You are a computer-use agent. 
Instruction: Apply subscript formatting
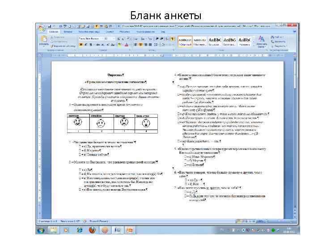point(103,45)
